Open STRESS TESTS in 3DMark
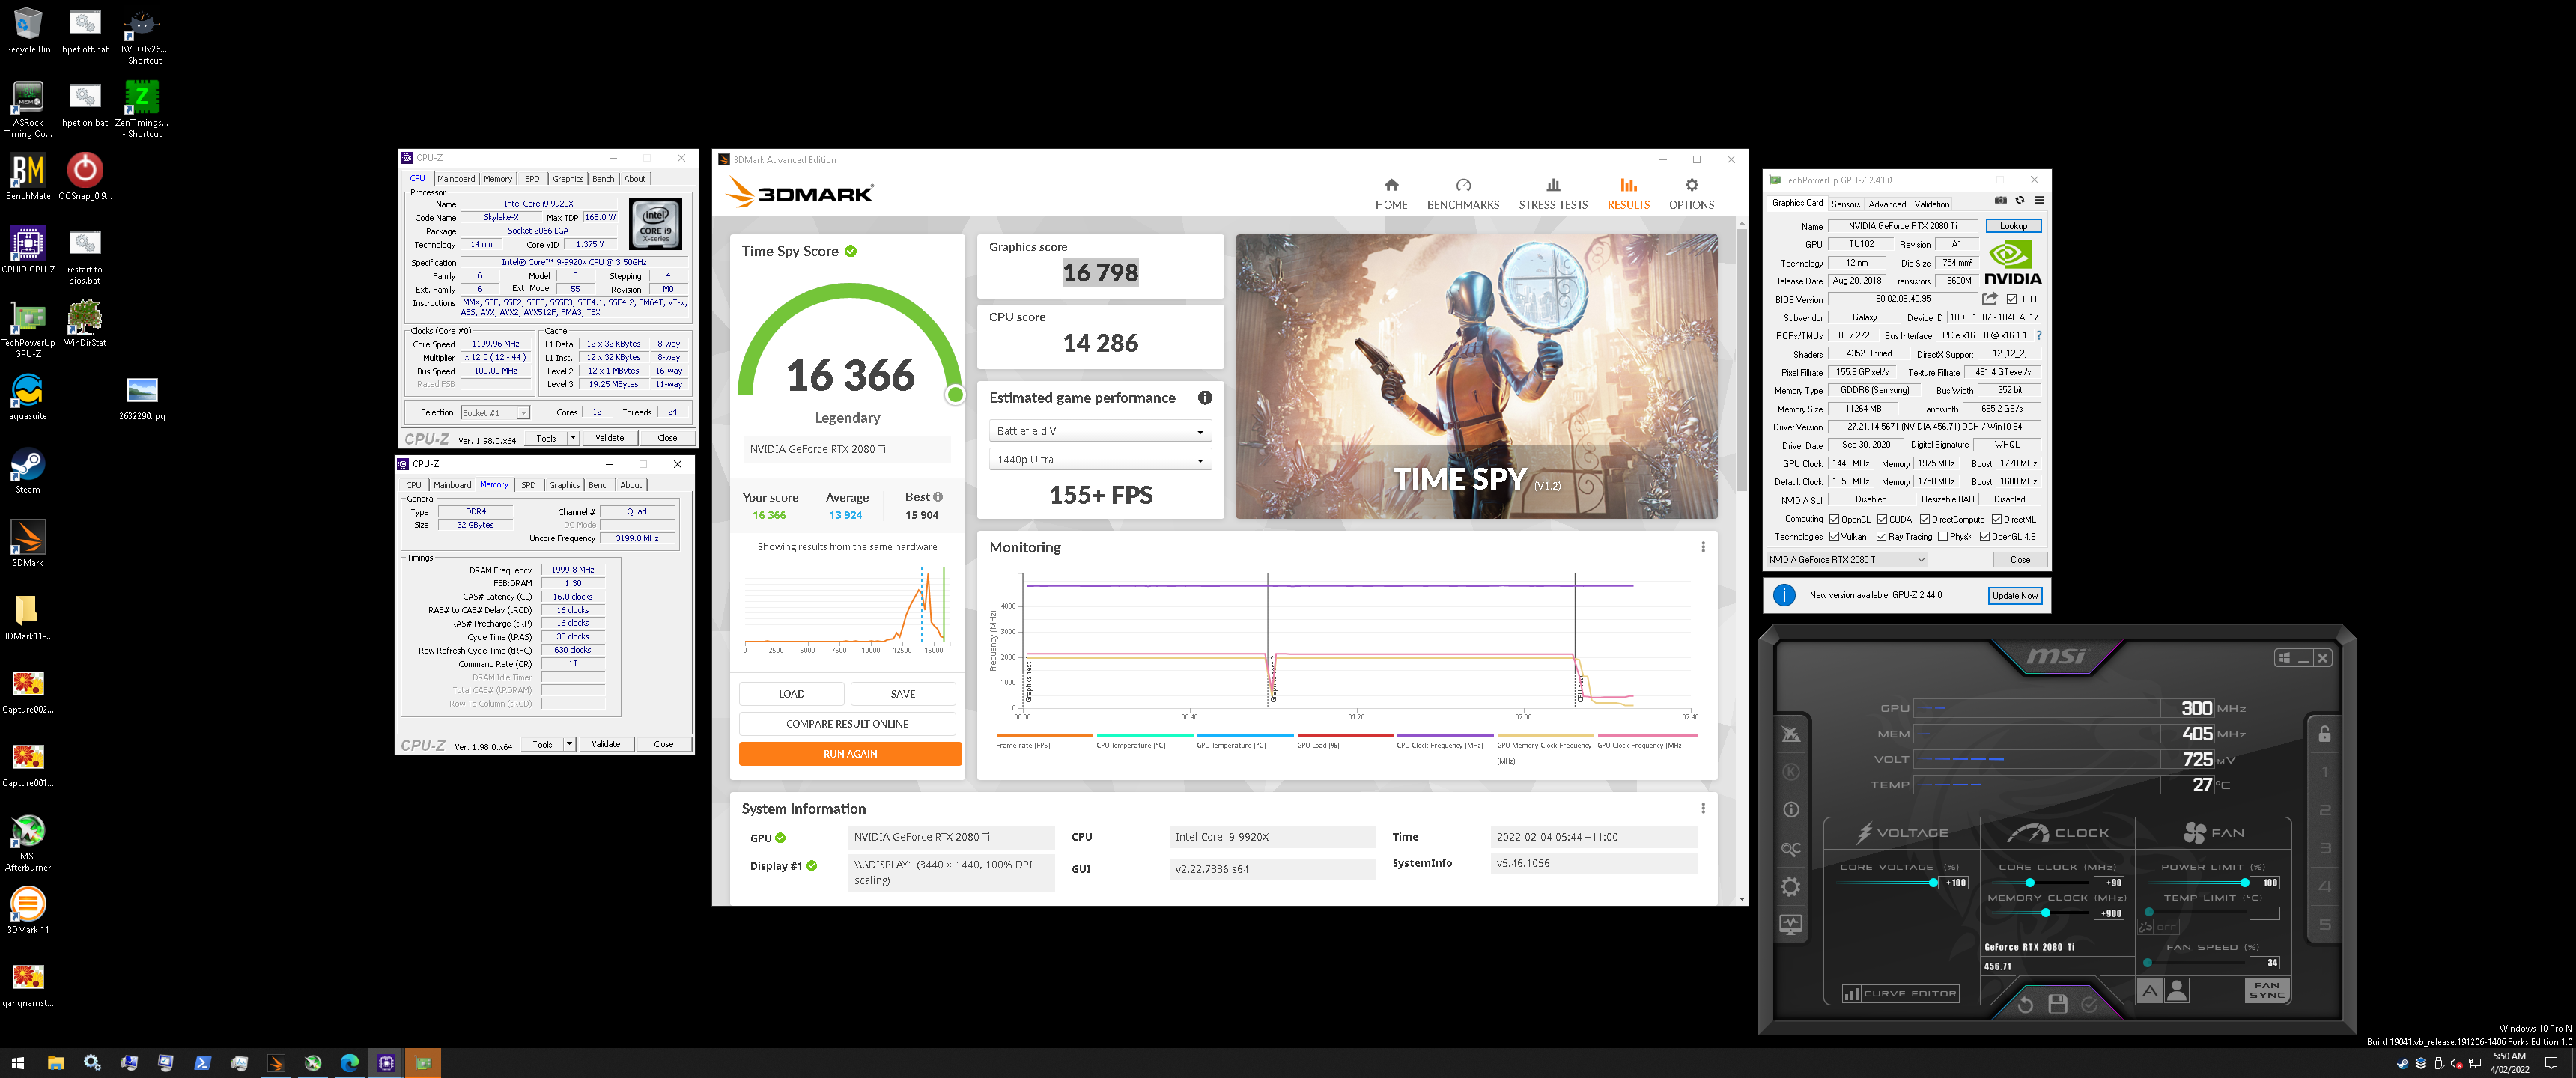The height and width of the screenshot is (1078, 2576). [x=1553, y=194]
